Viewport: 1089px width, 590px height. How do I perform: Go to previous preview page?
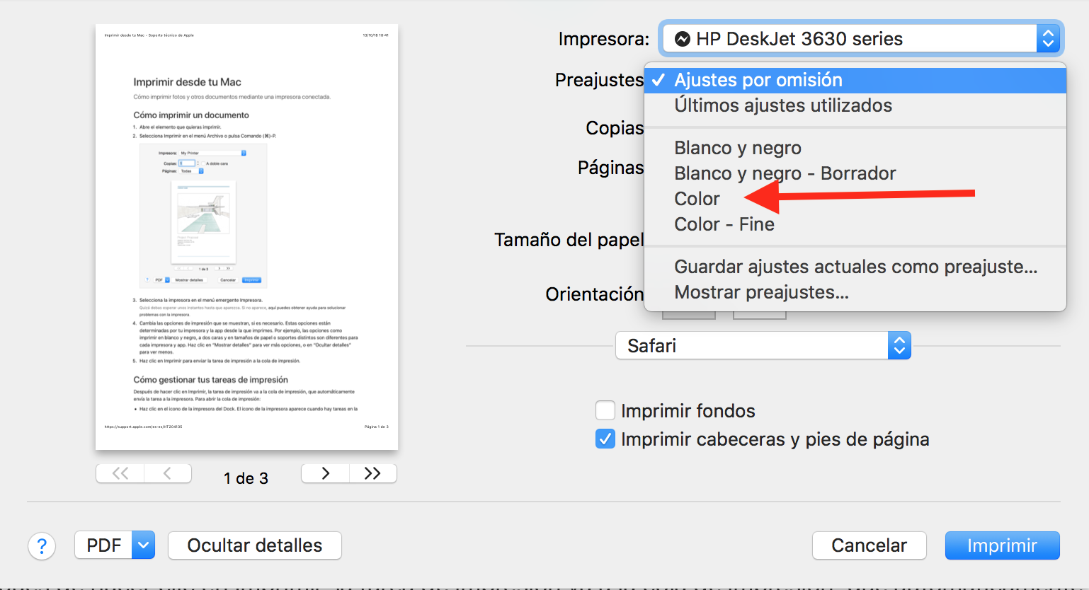click(x=167, y=473)
